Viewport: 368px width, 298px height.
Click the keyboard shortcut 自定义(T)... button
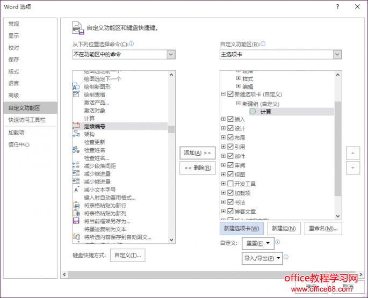pyautogui.click(x=128, y=255)
